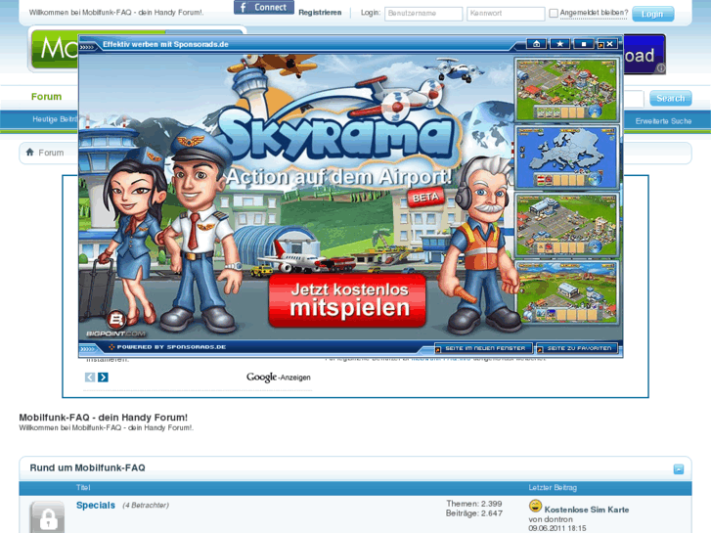This screenshot has width=711, height=533.
Task: Close the Sponsorads popup with X
Action: [607, 44]
